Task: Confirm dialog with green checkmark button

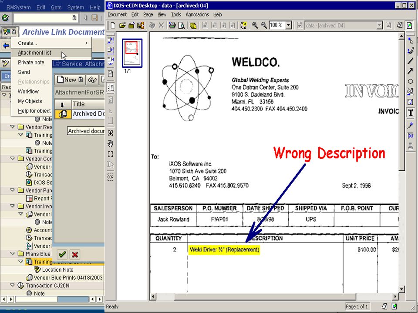Action: pyautogui.click(x=62, y=254)
